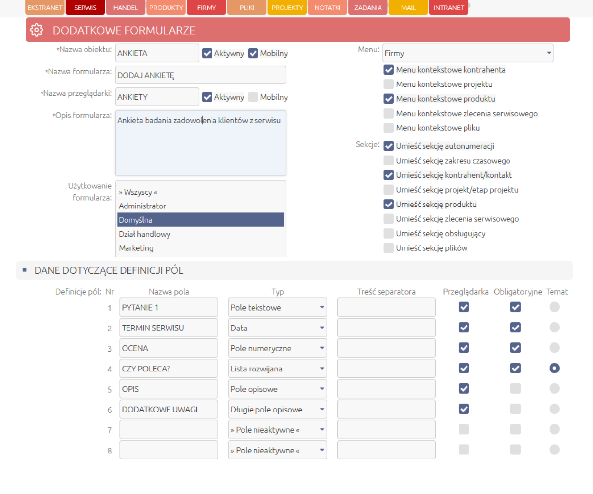
Task: Go to the INTRANET tab
Action: (x=449, y=8)
